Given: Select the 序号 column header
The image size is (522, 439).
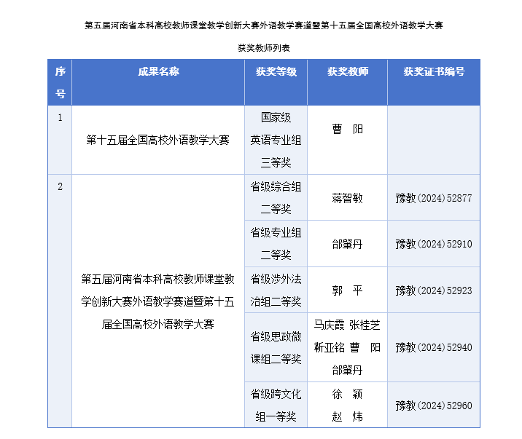Looking at the screenshot, I should click(61, 82).
